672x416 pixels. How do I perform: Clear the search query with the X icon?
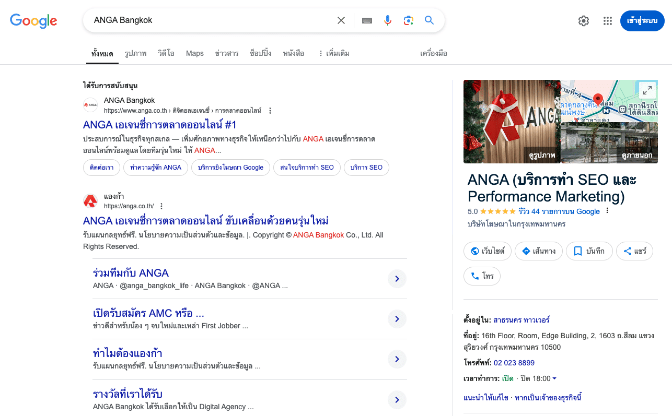pyautogui.click(x=341, y=20)
